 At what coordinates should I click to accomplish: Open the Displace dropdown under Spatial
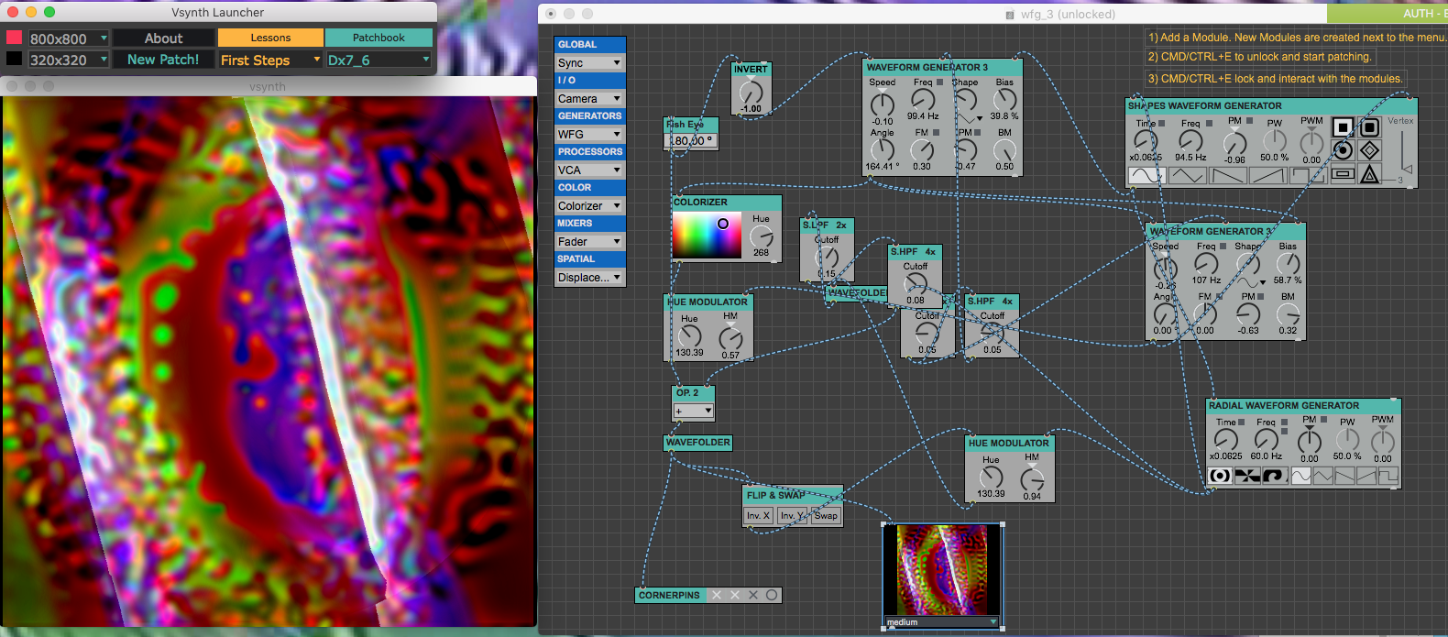(x=589, y=277)
